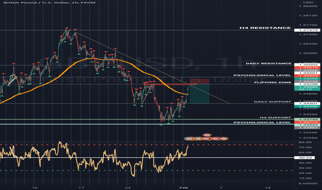Viewport: 322px width, 190px height.
Task: Click the rightmost UK flag economic event icon
Action: pyautogui.click(x=224, y=139)
